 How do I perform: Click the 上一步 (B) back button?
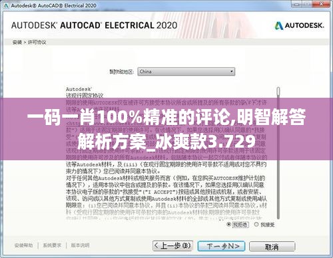172,246
